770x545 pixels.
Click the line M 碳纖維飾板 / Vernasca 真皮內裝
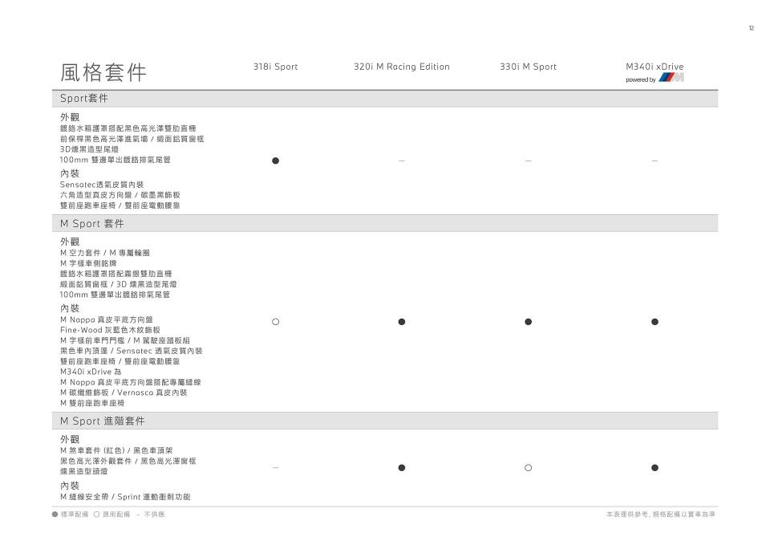[124, 392]
